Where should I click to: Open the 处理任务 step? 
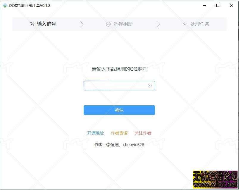click(199, 24)
